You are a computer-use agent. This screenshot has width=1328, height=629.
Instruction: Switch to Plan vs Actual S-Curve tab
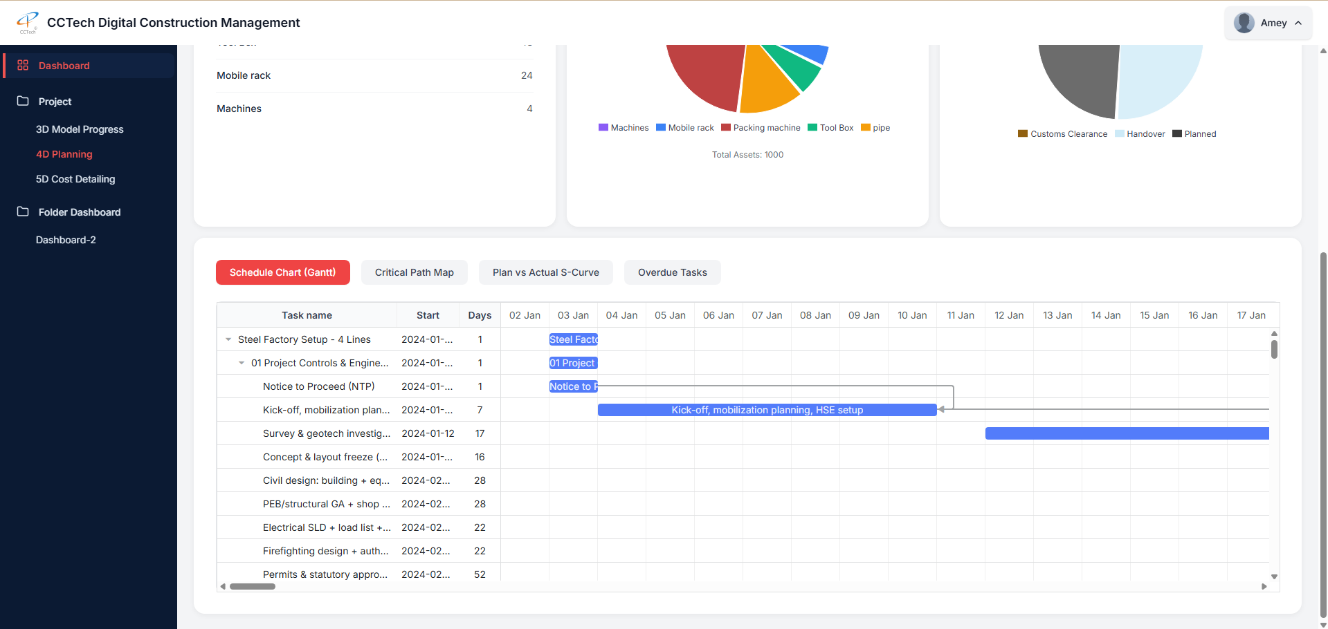click(x=546, y=272)
